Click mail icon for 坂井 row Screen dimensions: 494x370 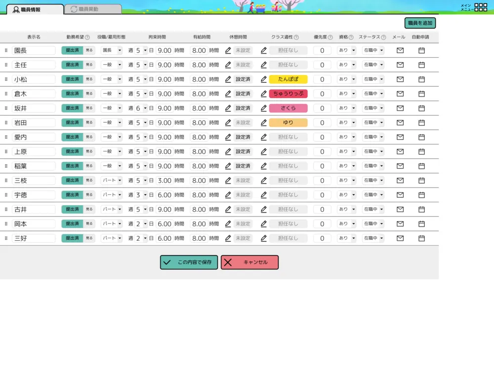400,108
